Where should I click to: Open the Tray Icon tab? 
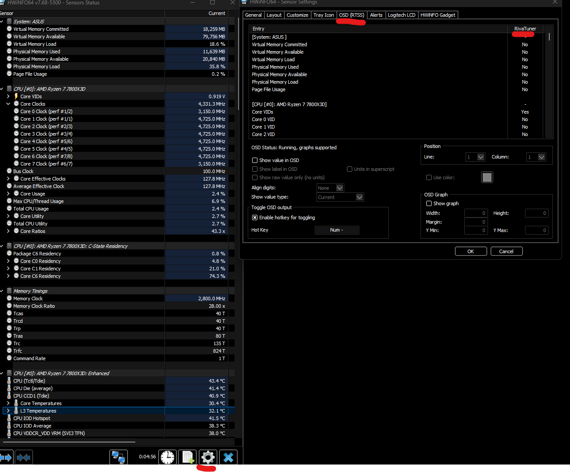(324, 15)
